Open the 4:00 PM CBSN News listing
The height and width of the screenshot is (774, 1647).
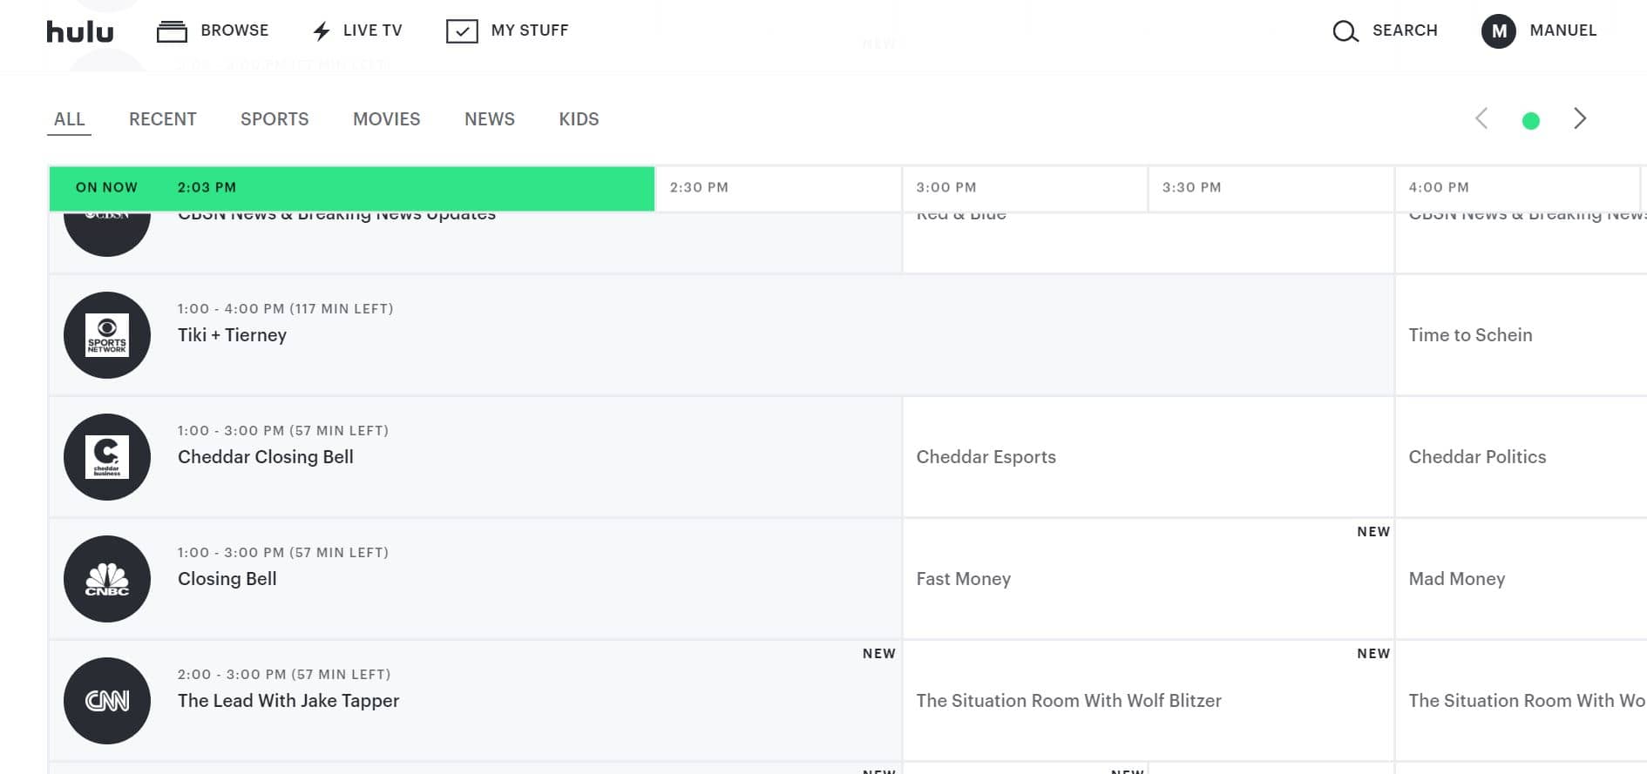1522,242
